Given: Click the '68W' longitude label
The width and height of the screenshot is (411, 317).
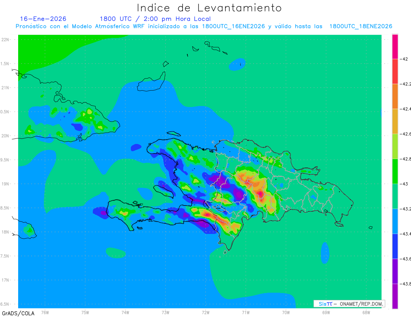Looking at the screenshot, I should click(x=366, y=312).
